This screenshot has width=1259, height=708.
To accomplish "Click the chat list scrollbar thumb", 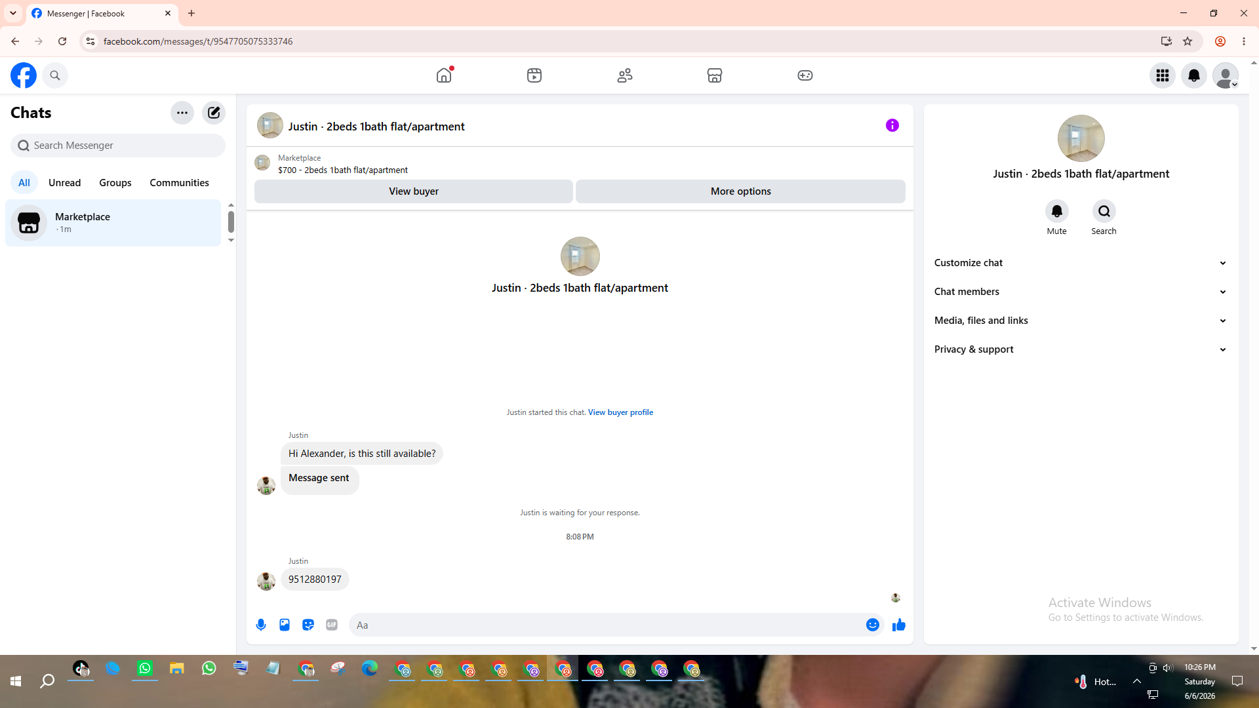I will 231,222.
